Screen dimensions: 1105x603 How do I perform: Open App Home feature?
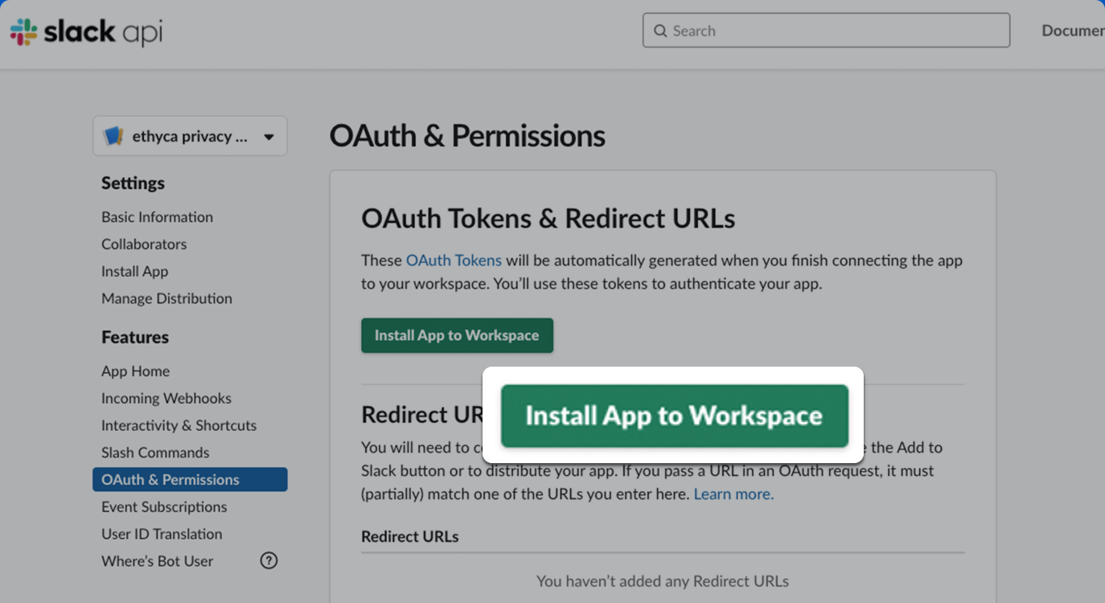tap(135, 371)
